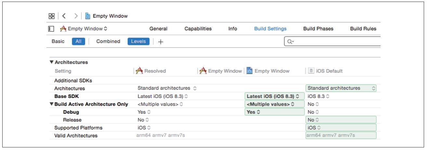Viewport: 427px width, 150px height.
Task: Click Resolved arm64 armv7 armv7s value
Action: coord(161,135)
